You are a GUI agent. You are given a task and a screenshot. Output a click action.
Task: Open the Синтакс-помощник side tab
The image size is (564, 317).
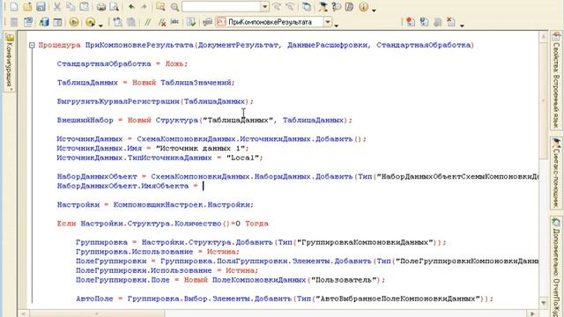click(x=556, y=173)
